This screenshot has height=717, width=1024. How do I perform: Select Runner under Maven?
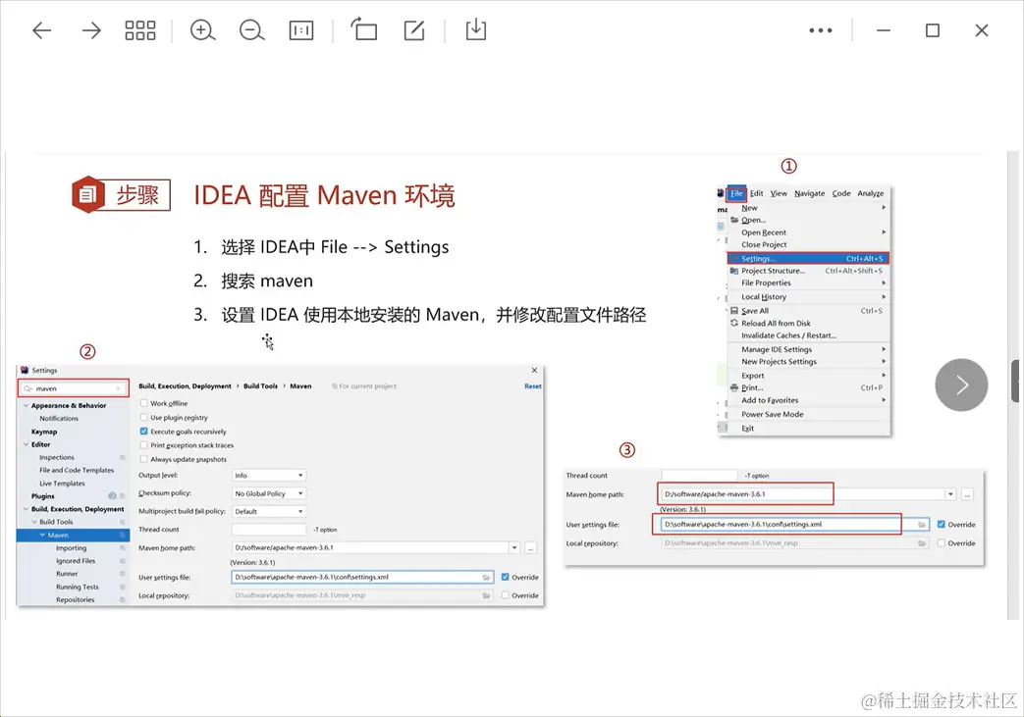pyautogui.click(x=67, y=574)
